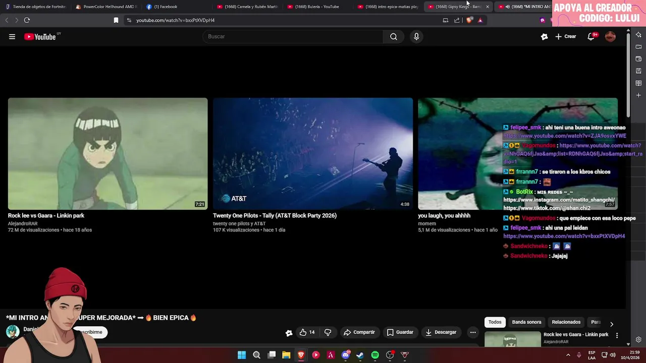Switch to intro epica-matias tab
The image size is (646, 363).
pos(388,7)
